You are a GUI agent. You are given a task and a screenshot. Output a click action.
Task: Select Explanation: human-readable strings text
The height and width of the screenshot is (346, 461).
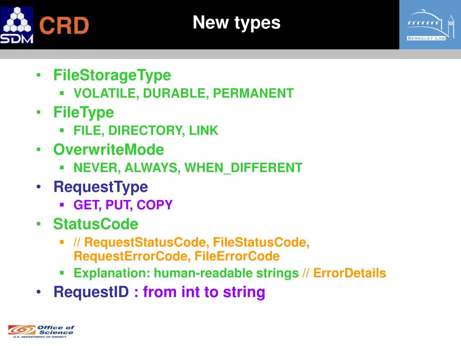pyautogui.click(x=186, y=273)
